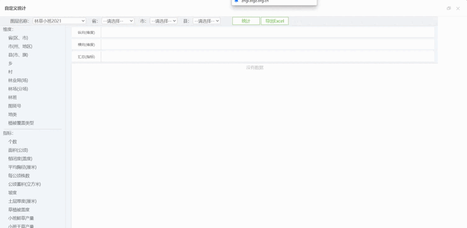Select indicator 草植被盖度
Screen dimensions: 467x228
coord(19,210)
